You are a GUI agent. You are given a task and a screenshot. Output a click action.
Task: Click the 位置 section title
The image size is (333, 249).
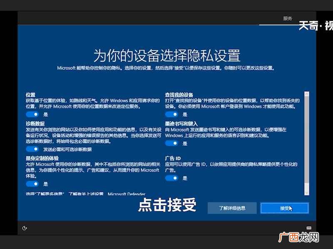[30, 95]
